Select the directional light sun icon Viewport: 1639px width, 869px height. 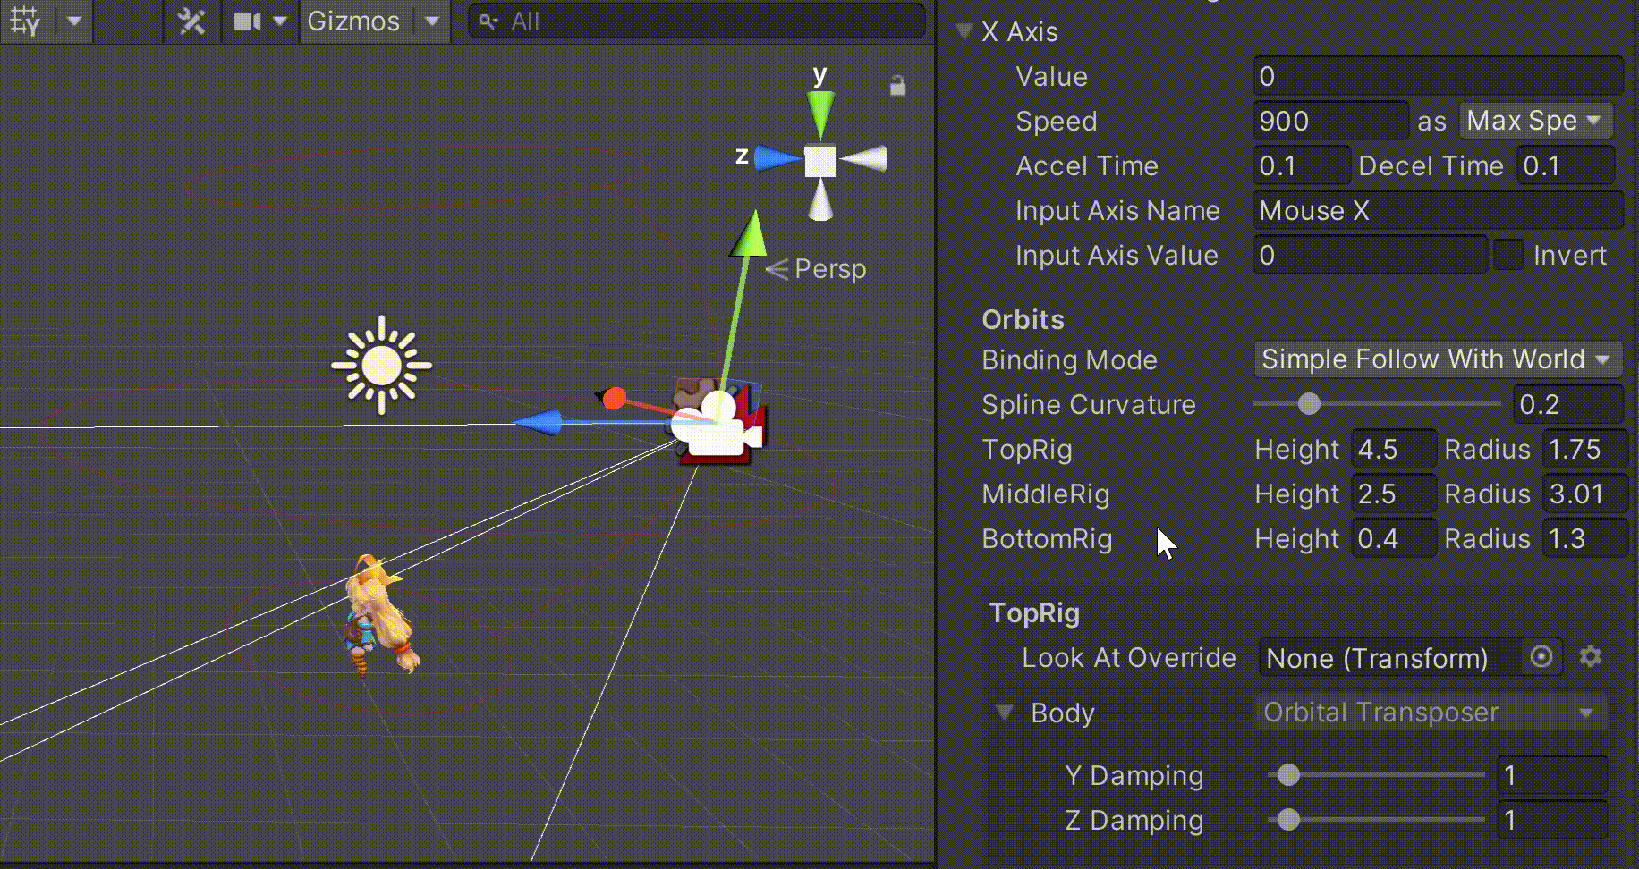[x=382, y=365]
